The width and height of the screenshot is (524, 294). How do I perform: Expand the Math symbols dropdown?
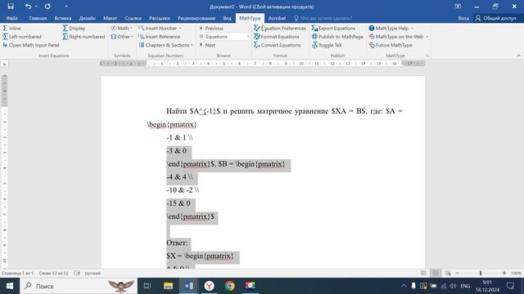(122, 29)
